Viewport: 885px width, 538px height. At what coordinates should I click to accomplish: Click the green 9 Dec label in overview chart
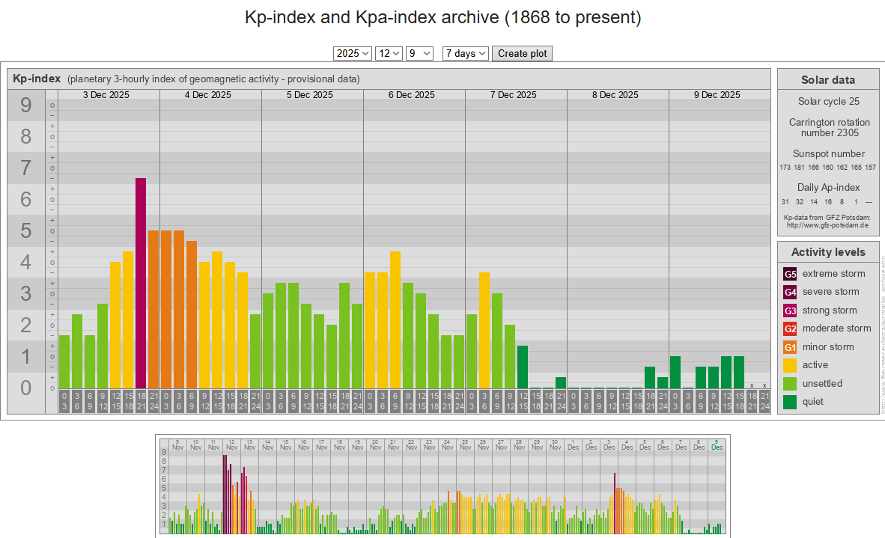[717, 444]
